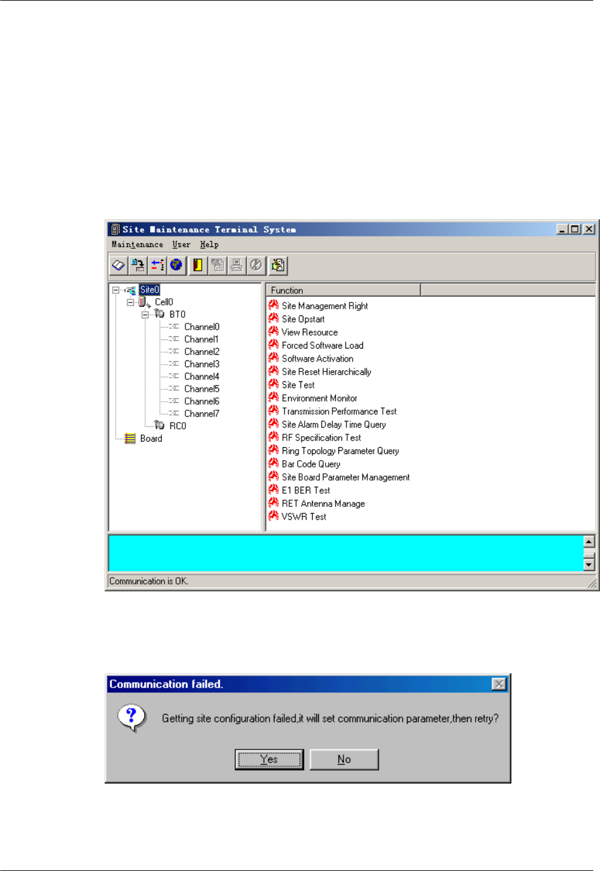Collapse the BT0 tree node
Screen dimensions: 600x871
tap(145, 315)
